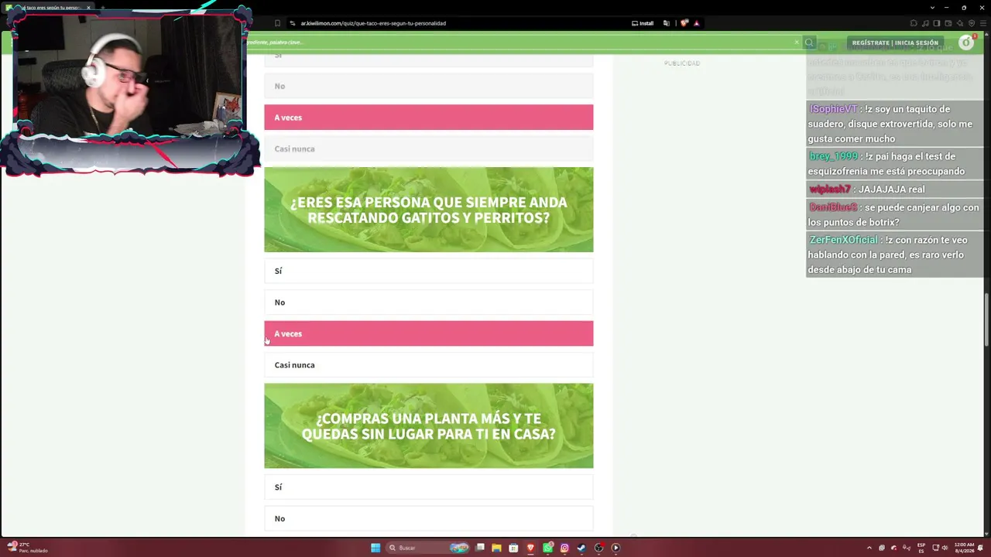Select Sí for the planta question
991x557 pixels.
point(429,487)
